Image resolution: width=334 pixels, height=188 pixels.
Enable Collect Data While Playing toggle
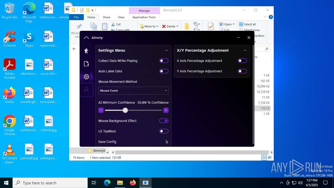(x=164, y=61)
